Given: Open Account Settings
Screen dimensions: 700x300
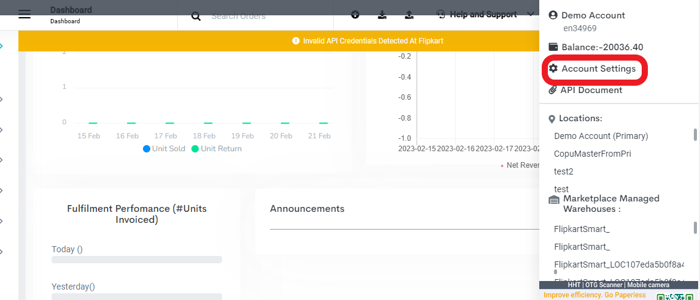Looking at the screenshot, I should pos(598,69).
